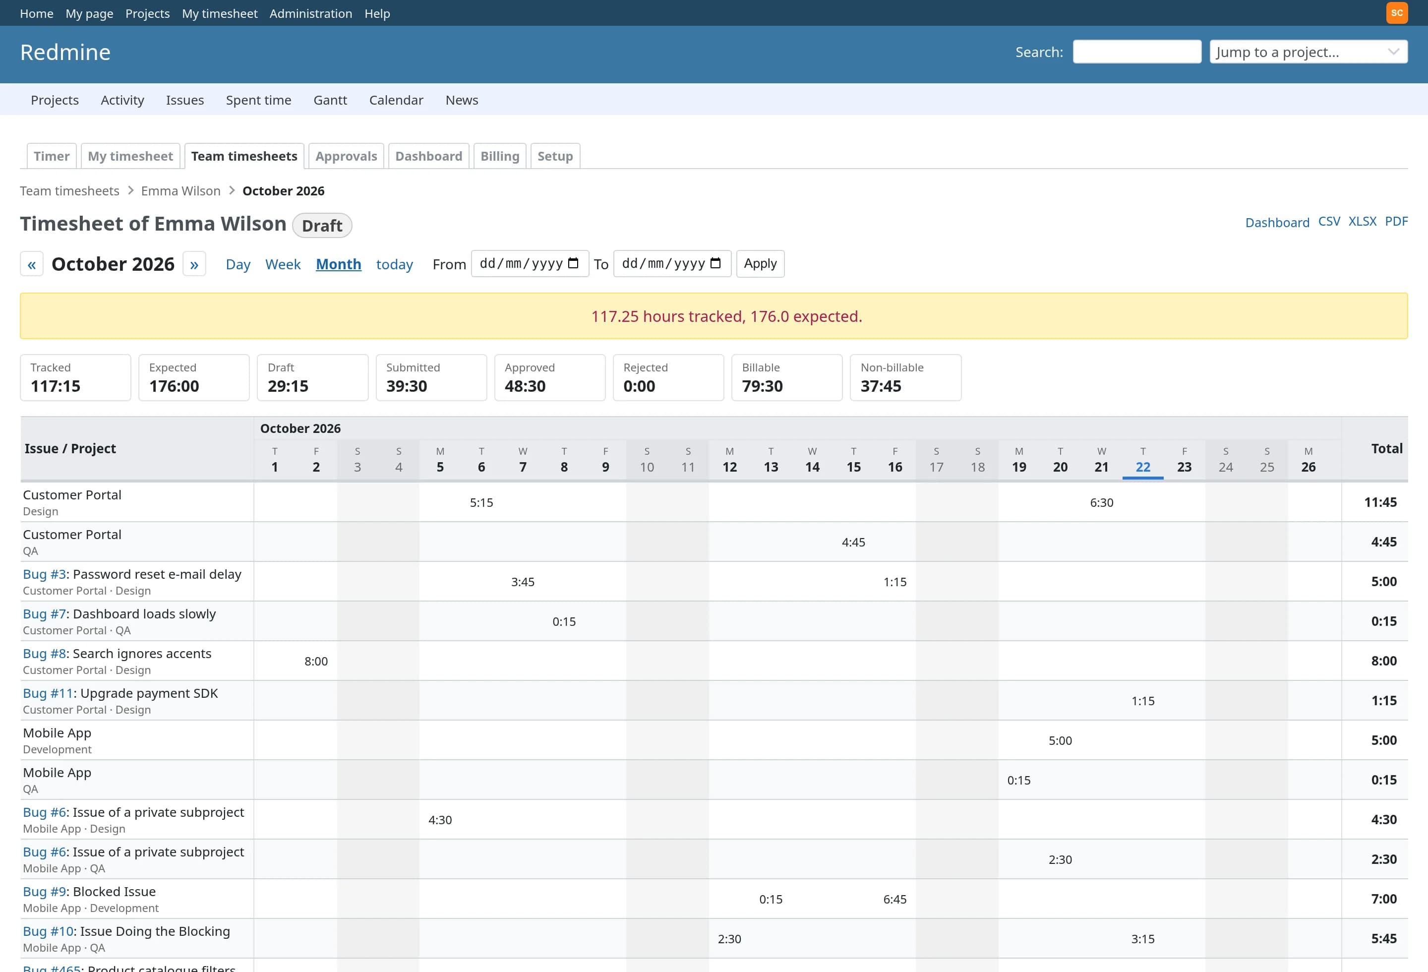
Task: Switch to the Dashboard tab
Action: [x=429, y=156]
